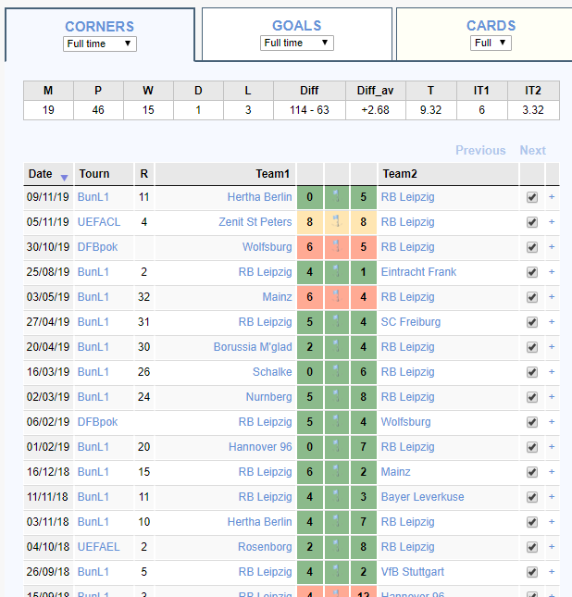The height and width of the screenshot is (597, 572).
Task: Click the Next pagination link
Action: pyautogui.click(x=533, y=150)
